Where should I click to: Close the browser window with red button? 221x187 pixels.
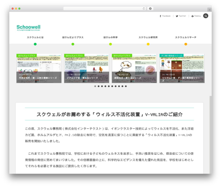[13, 8]
